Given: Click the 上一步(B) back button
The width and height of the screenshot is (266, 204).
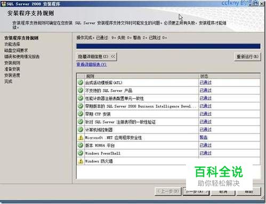Looking at the screenshot, I should point(168,191).
